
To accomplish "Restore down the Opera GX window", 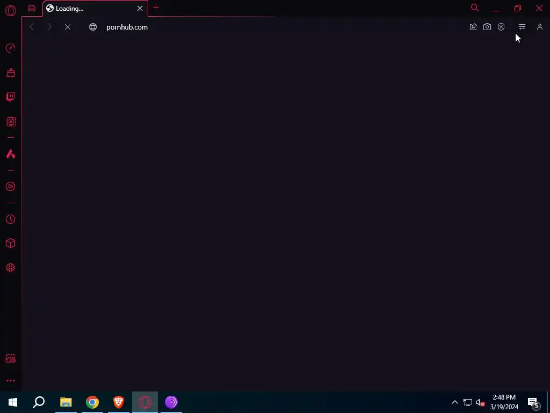I will pyautogui.click(x=517, y=8).
